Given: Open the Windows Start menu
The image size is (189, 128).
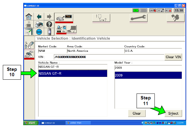Looking at the screenshot, I should 30,123.
